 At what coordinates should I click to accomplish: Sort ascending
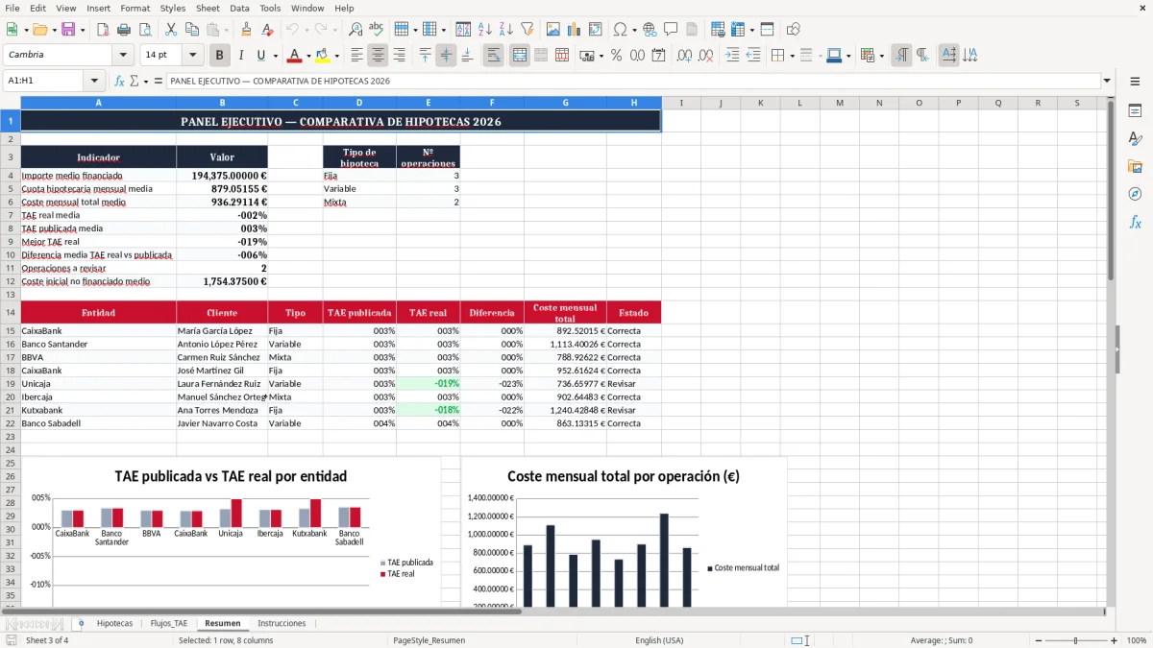[485, 30]
